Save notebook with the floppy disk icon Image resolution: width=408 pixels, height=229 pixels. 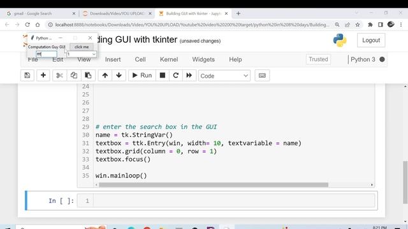pyautogui.click(x=27, y=75)
